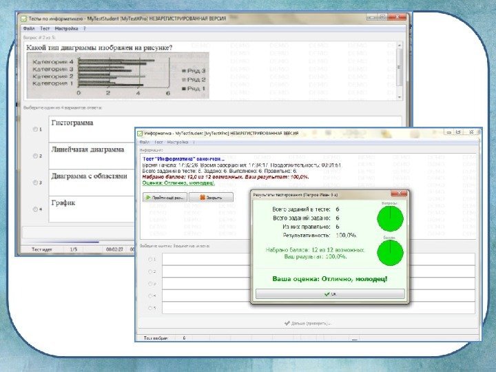Select radio option 1 Гистограмма
496x372 pixels.
tap(35, 129)
